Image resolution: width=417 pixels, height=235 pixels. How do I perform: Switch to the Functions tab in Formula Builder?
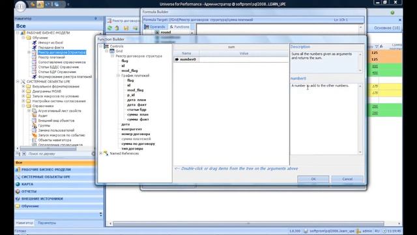click(179, 27)
